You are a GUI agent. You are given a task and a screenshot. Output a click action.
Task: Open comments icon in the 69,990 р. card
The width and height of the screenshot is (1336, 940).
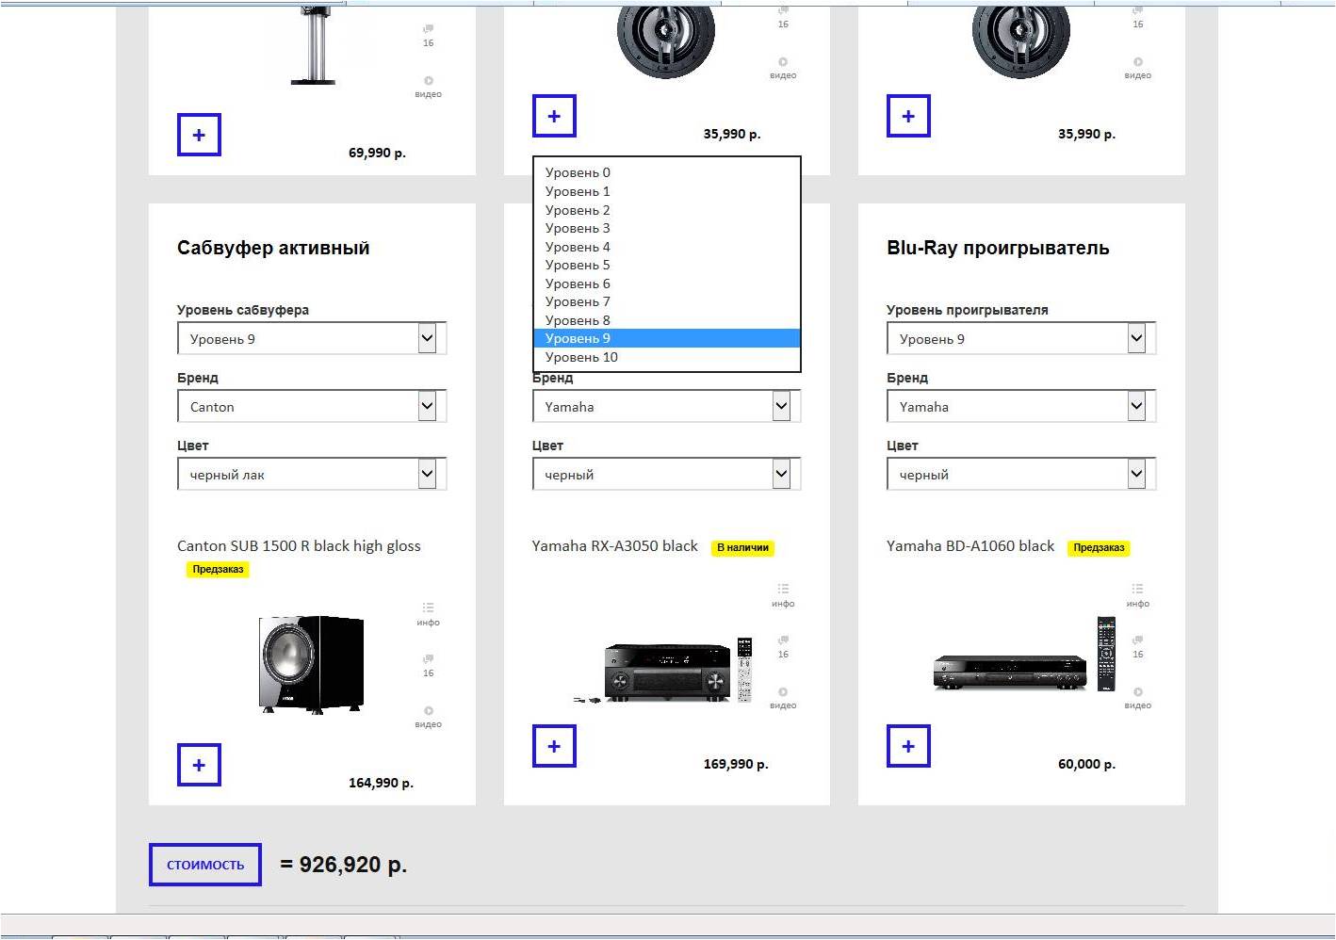pos(428,36)
